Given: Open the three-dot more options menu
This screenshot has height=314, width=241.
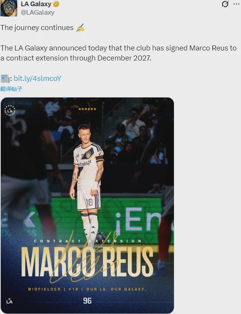Looking at the screenshot, I should point(237,4).
